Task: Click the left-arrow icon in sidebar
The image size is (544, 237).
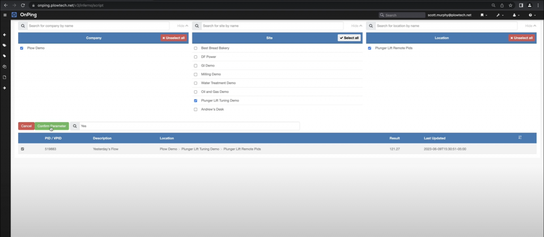Action: [4, 35]
